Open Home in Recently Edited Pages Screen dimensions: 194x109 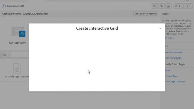167,71
